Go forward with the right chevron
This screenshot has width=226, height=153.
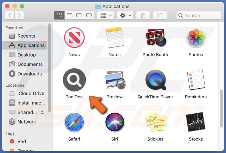19,15
